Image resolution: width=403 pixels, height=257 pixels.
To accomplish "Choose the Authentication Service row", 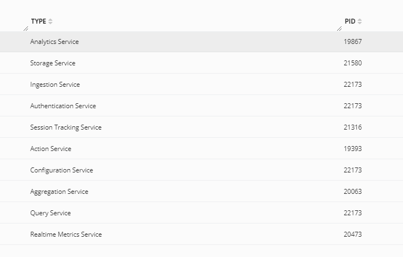I will [63, 106].
